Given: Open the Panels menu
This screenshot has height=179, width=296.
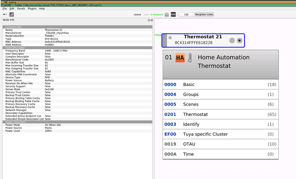Looking at the screenshot, I should tap(21, 9).
